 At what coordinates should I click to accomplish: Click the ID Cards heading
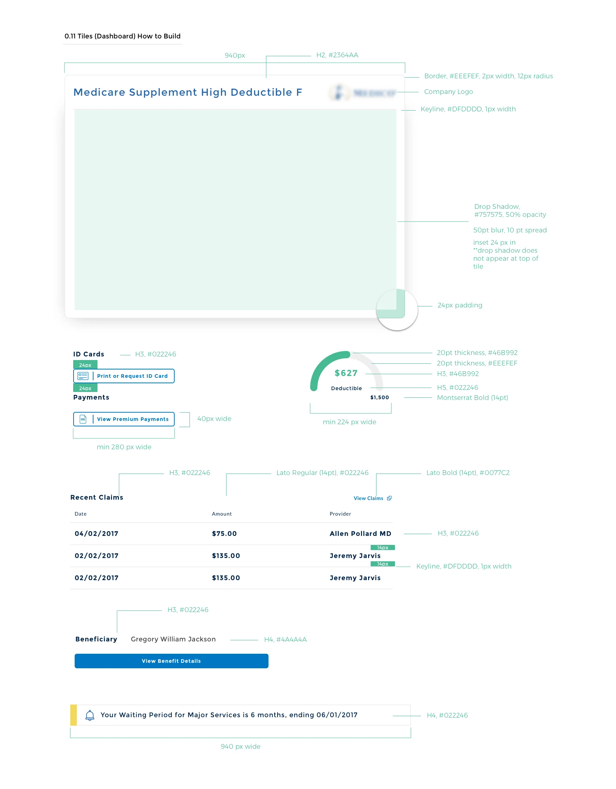[x=89, y=354]
